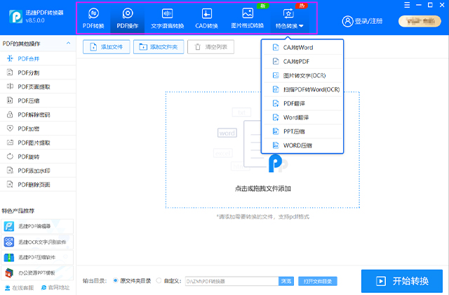
Task: Select PDF图片提取 in sidebar
Action: [x=38, y=143]
